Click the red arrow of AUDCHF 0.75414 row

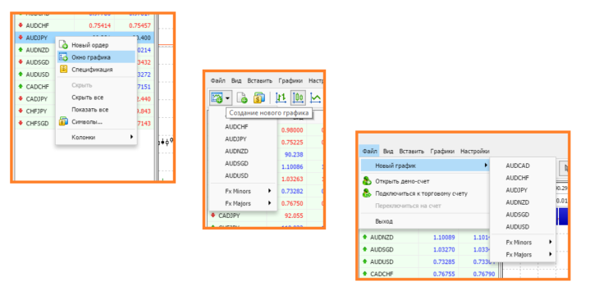click(x=21, y=25)
